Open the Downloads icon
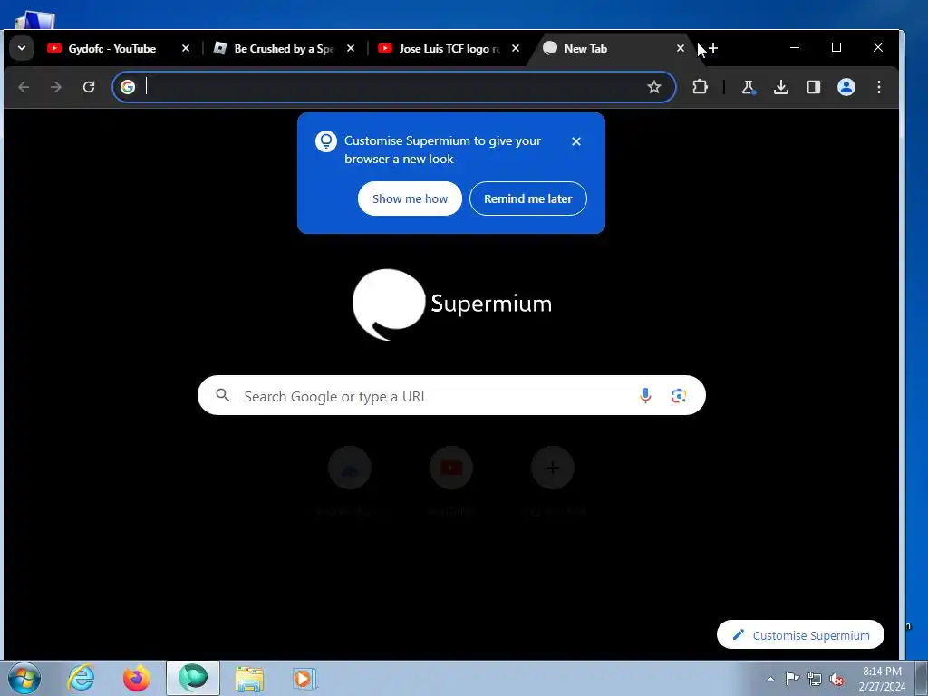928x696 pixels. pyautogui.click(x=781, y=87)
